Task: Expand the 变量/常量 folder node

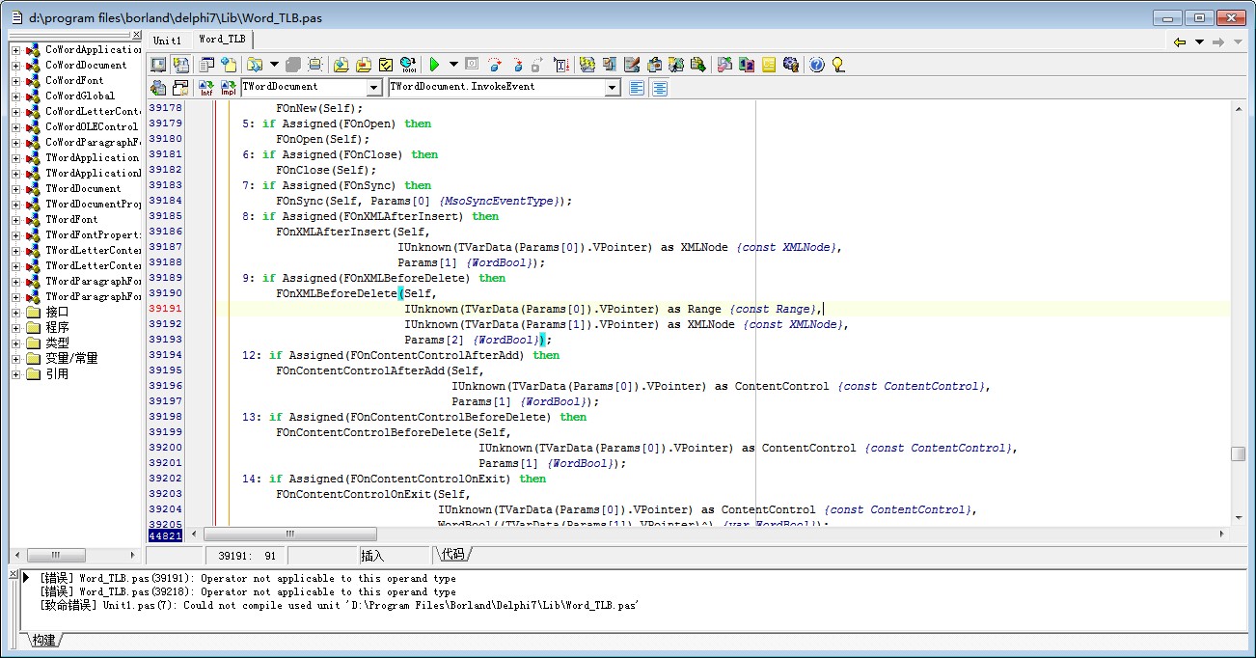Action: pyautogui.click(x=15, y=358)
